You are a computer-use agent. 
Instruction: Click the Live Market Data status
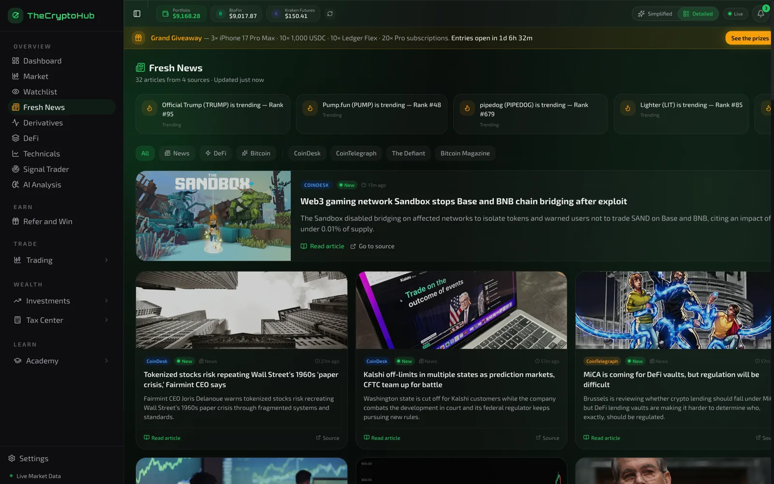(x=35, y=476)
